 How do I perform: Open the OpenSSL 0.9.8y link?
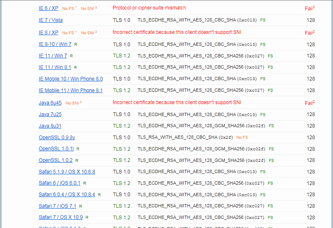[x=57, y=138]
